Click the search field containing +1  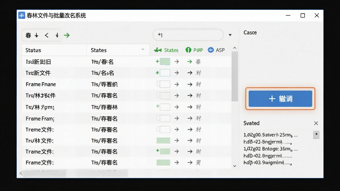pyautogui.click(x=188, y=35)
